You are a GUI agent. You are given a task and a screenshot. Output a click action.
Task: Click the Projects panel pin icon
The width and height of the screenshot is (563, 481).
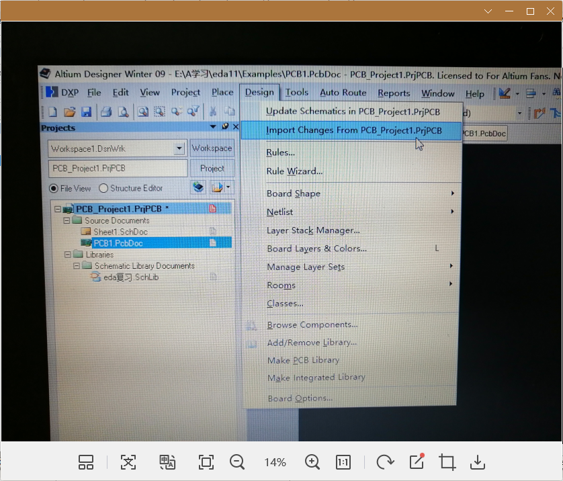(225, 126)
